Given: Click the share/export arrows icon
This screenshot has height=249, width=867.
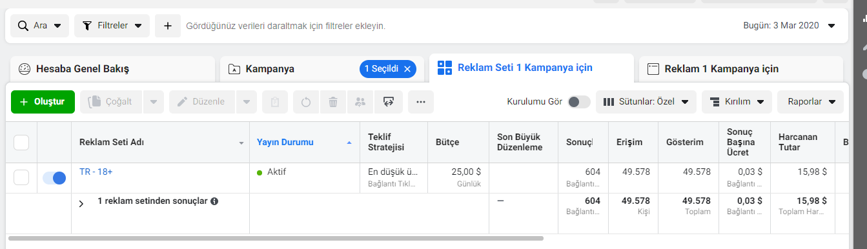Looking at the screenshot, I should click(389, 102).
